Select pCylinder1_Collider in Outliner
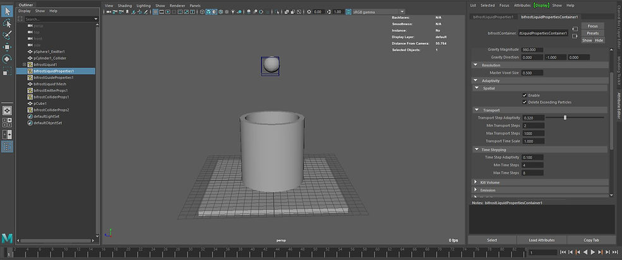Screen dimensions: 622x260 pos(50,58)
